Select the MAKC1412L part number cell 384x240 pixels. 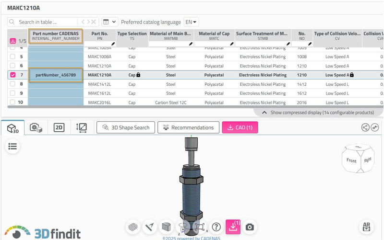(x=100, y=84)
